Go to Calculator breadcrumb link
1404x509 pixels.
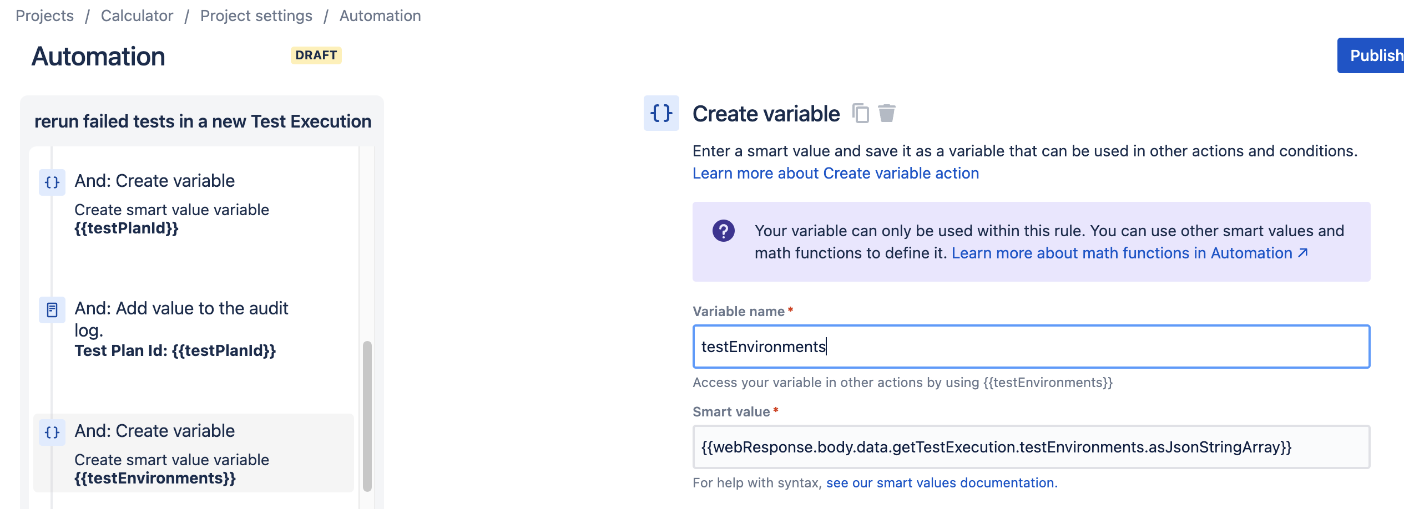(137, 16)
